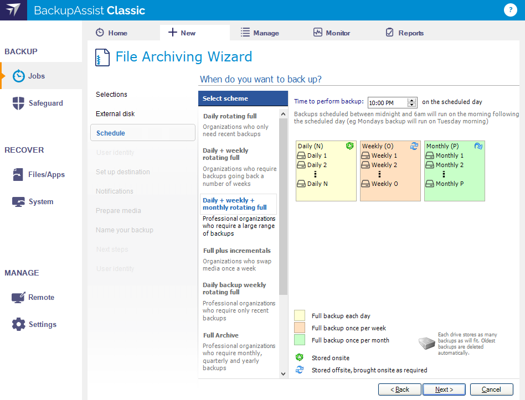
Task: Go to the External disk wizard step
Action: coord(115,114)
